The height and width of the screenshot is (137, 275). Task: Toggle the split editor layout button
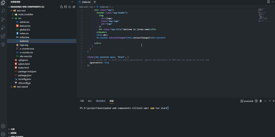click(268, 2)
